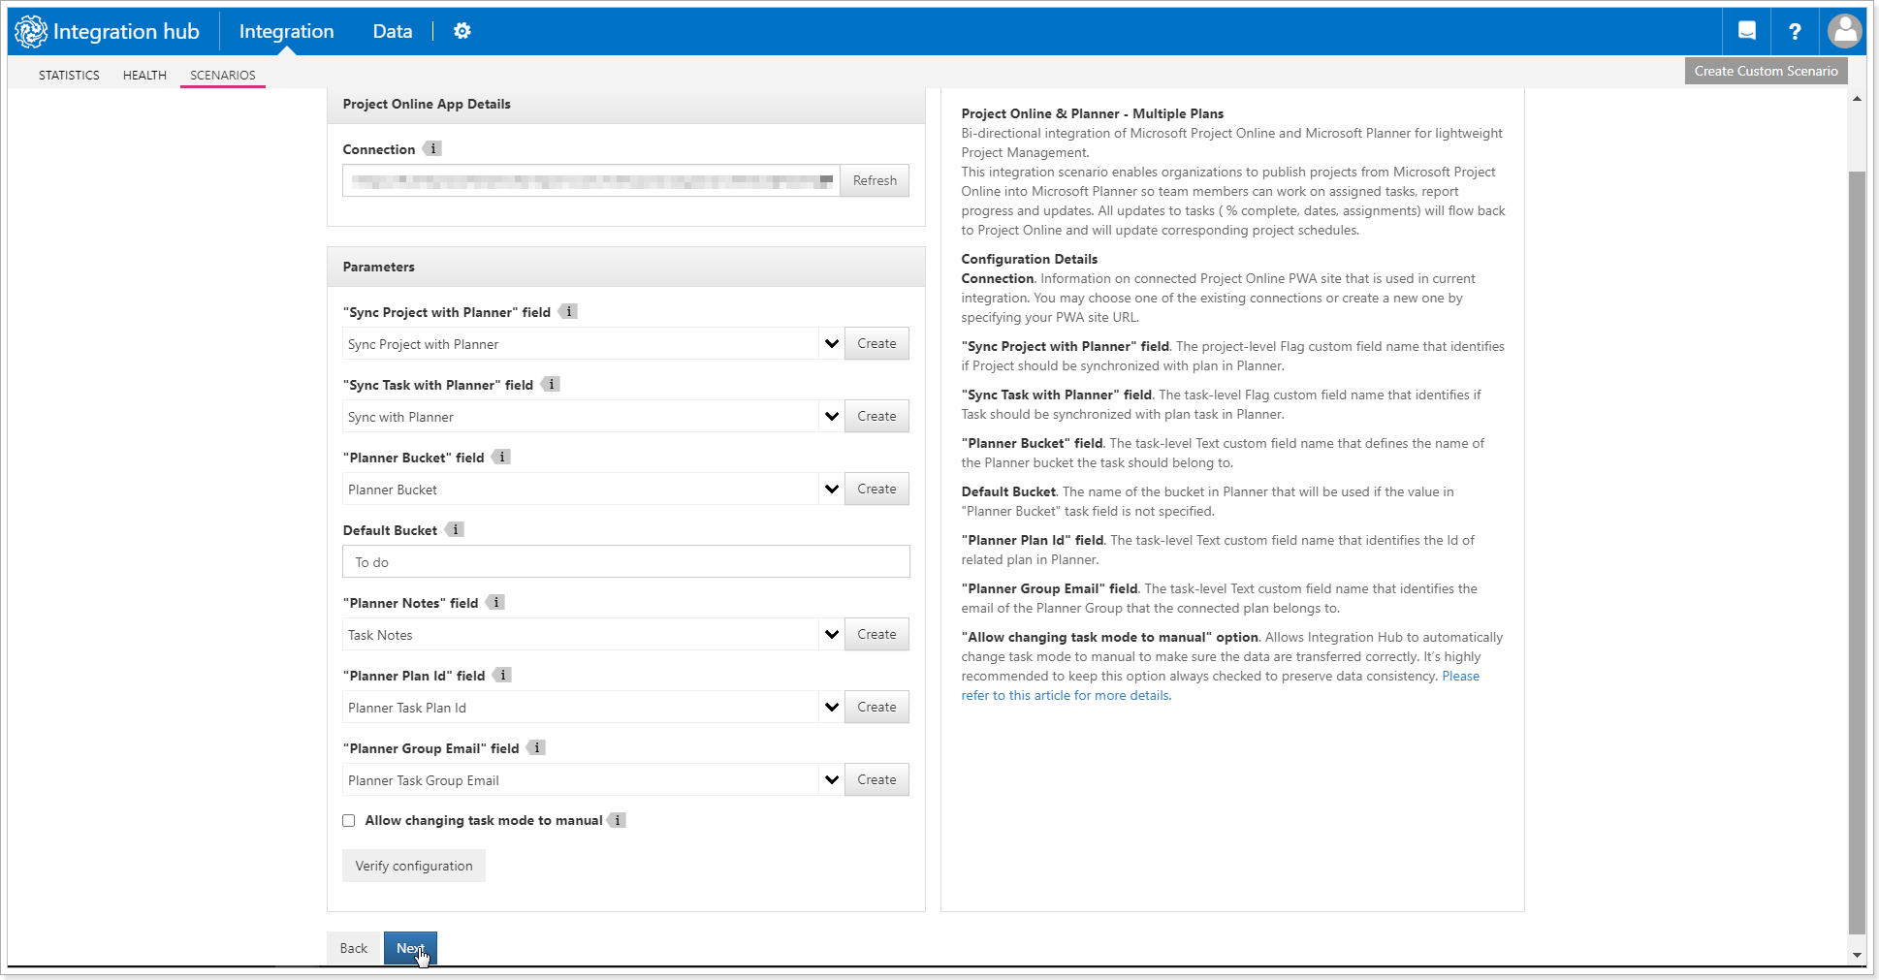Show info for "Planner Notes" field

point(495,602)
